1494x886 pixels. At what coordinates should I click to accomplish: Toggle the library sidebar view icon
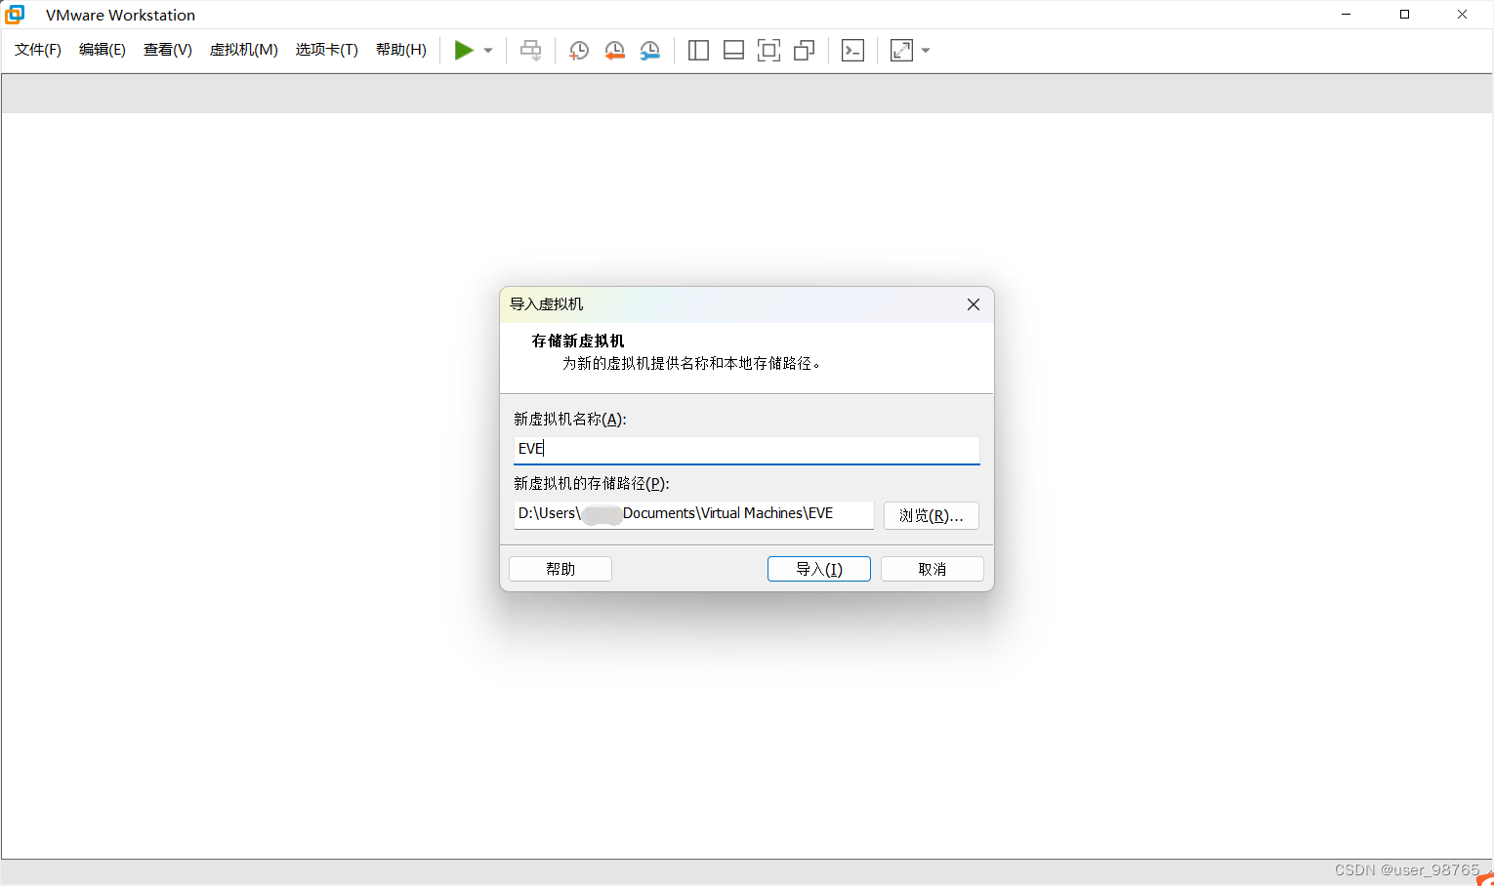click(698, 51)
